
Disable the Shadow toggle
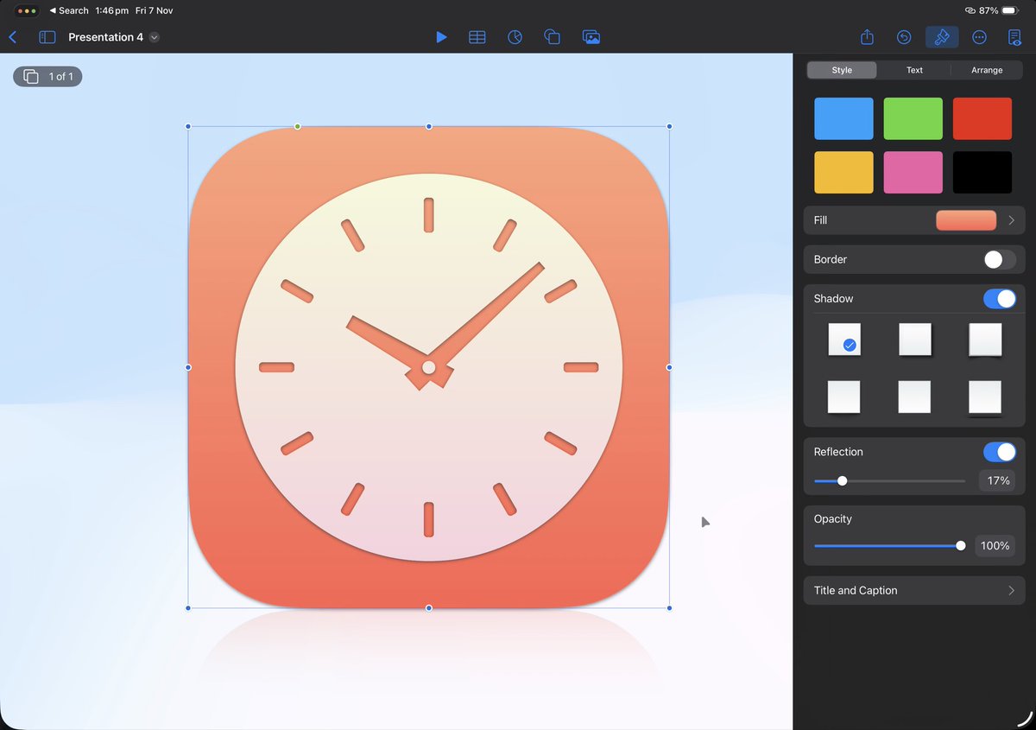1000,299
